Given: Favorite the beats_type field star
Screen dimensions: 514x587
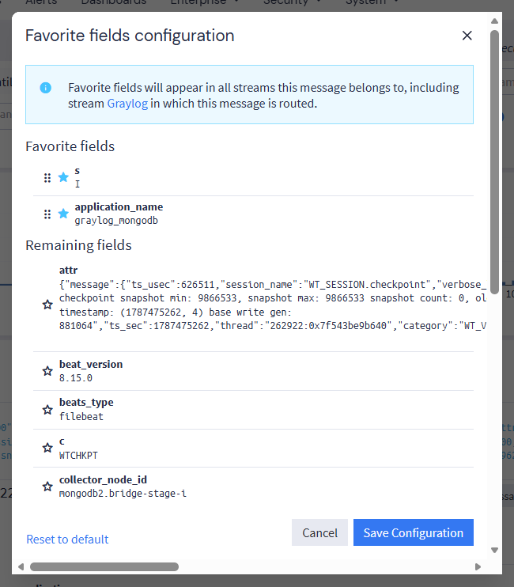Looking at the screenshot, I should click(47, 410).
